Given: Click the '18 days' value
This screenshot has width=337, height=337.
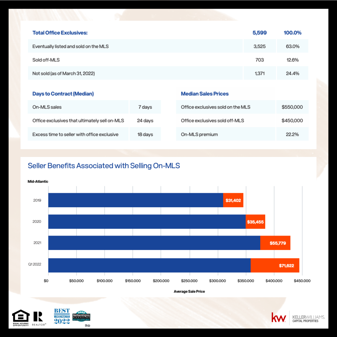Looking at the screenshot, I should coord(145,134).
